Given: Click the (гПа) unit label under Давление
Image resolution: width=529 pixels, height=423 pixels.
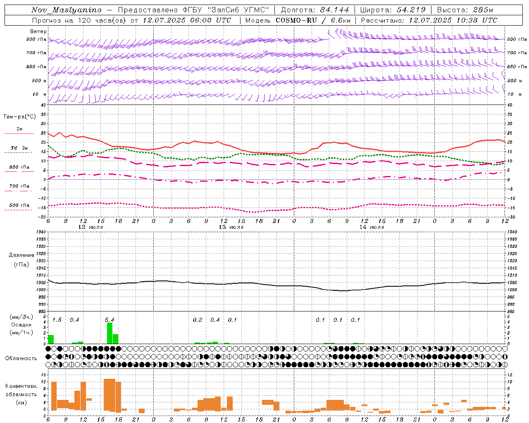Looking at the screenshot, I should [21, 264].
